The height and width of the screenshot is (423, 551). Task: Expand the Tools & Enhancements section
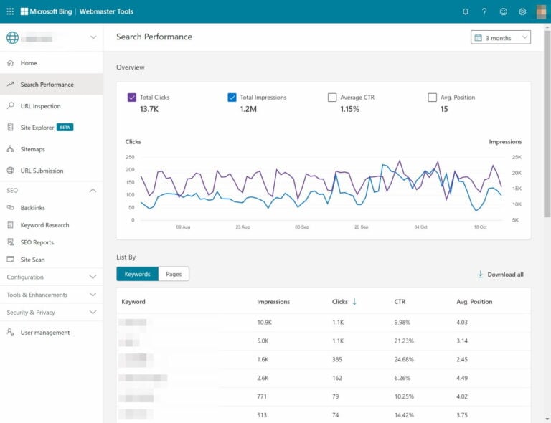(93, 295)
